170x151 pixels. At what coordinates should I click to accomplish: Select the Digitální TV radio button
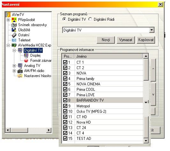pos(64,19)
